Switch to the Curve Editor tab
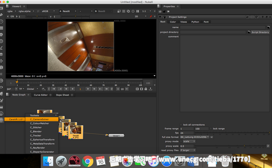The height and width of the screenshot is (168, 272). click(40, 95)
